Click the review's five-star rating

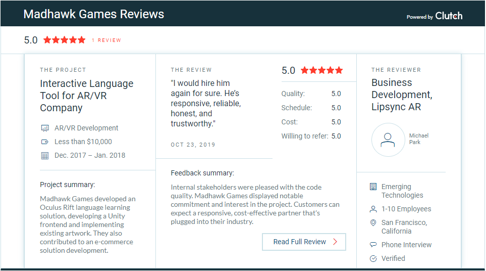click(321, 70)
